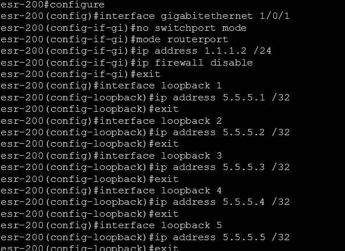
Task: Click the 'interface loopback 4' command
Action: [160, 191]
